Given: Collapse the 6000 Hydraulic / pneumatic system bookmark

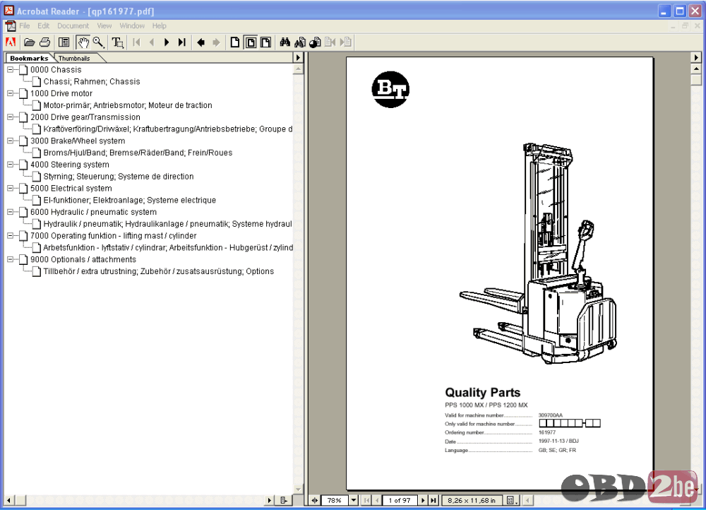Looking at the screenshot, I should tap(11, 212).
